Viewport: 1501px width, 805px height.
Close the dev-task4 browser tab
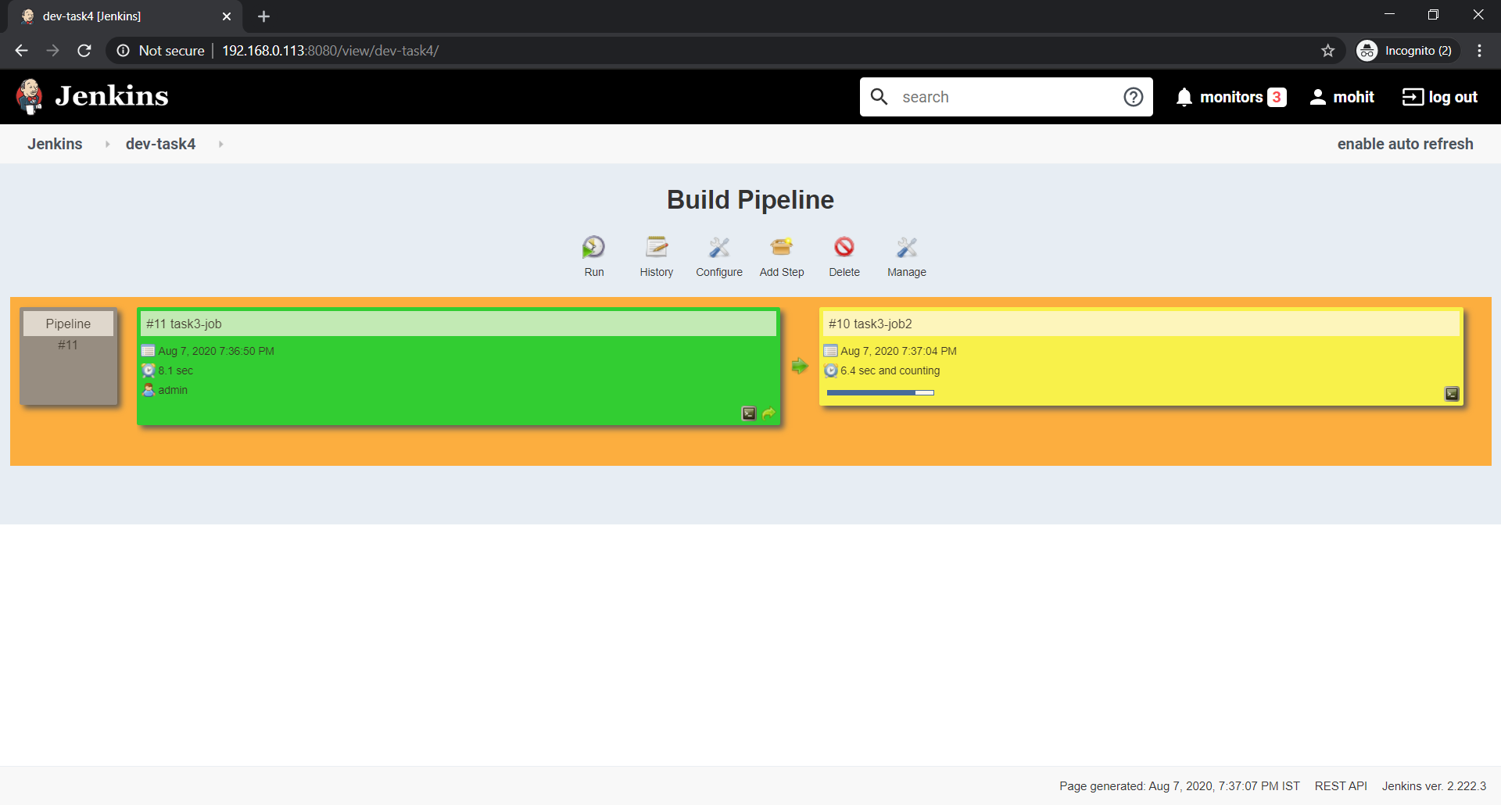click(x=227, y=16)
